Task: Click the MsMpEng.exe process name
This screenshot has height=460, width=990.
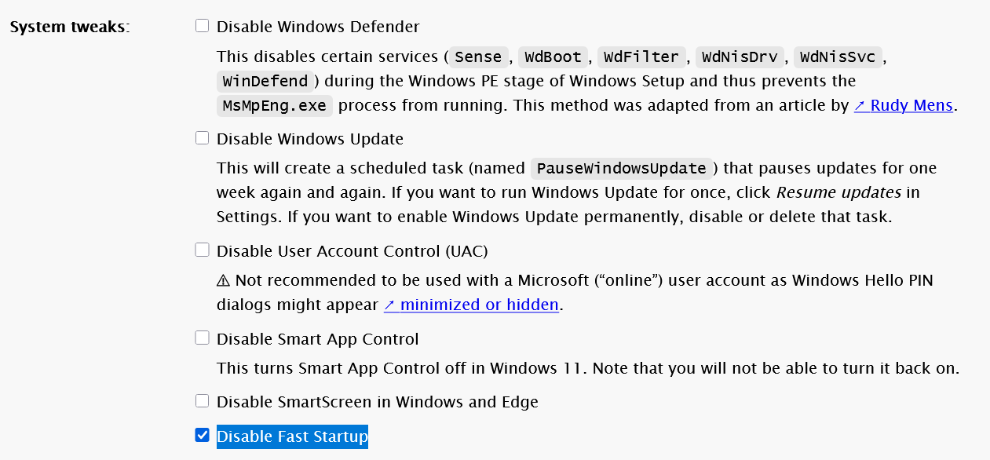Action: 275,105
